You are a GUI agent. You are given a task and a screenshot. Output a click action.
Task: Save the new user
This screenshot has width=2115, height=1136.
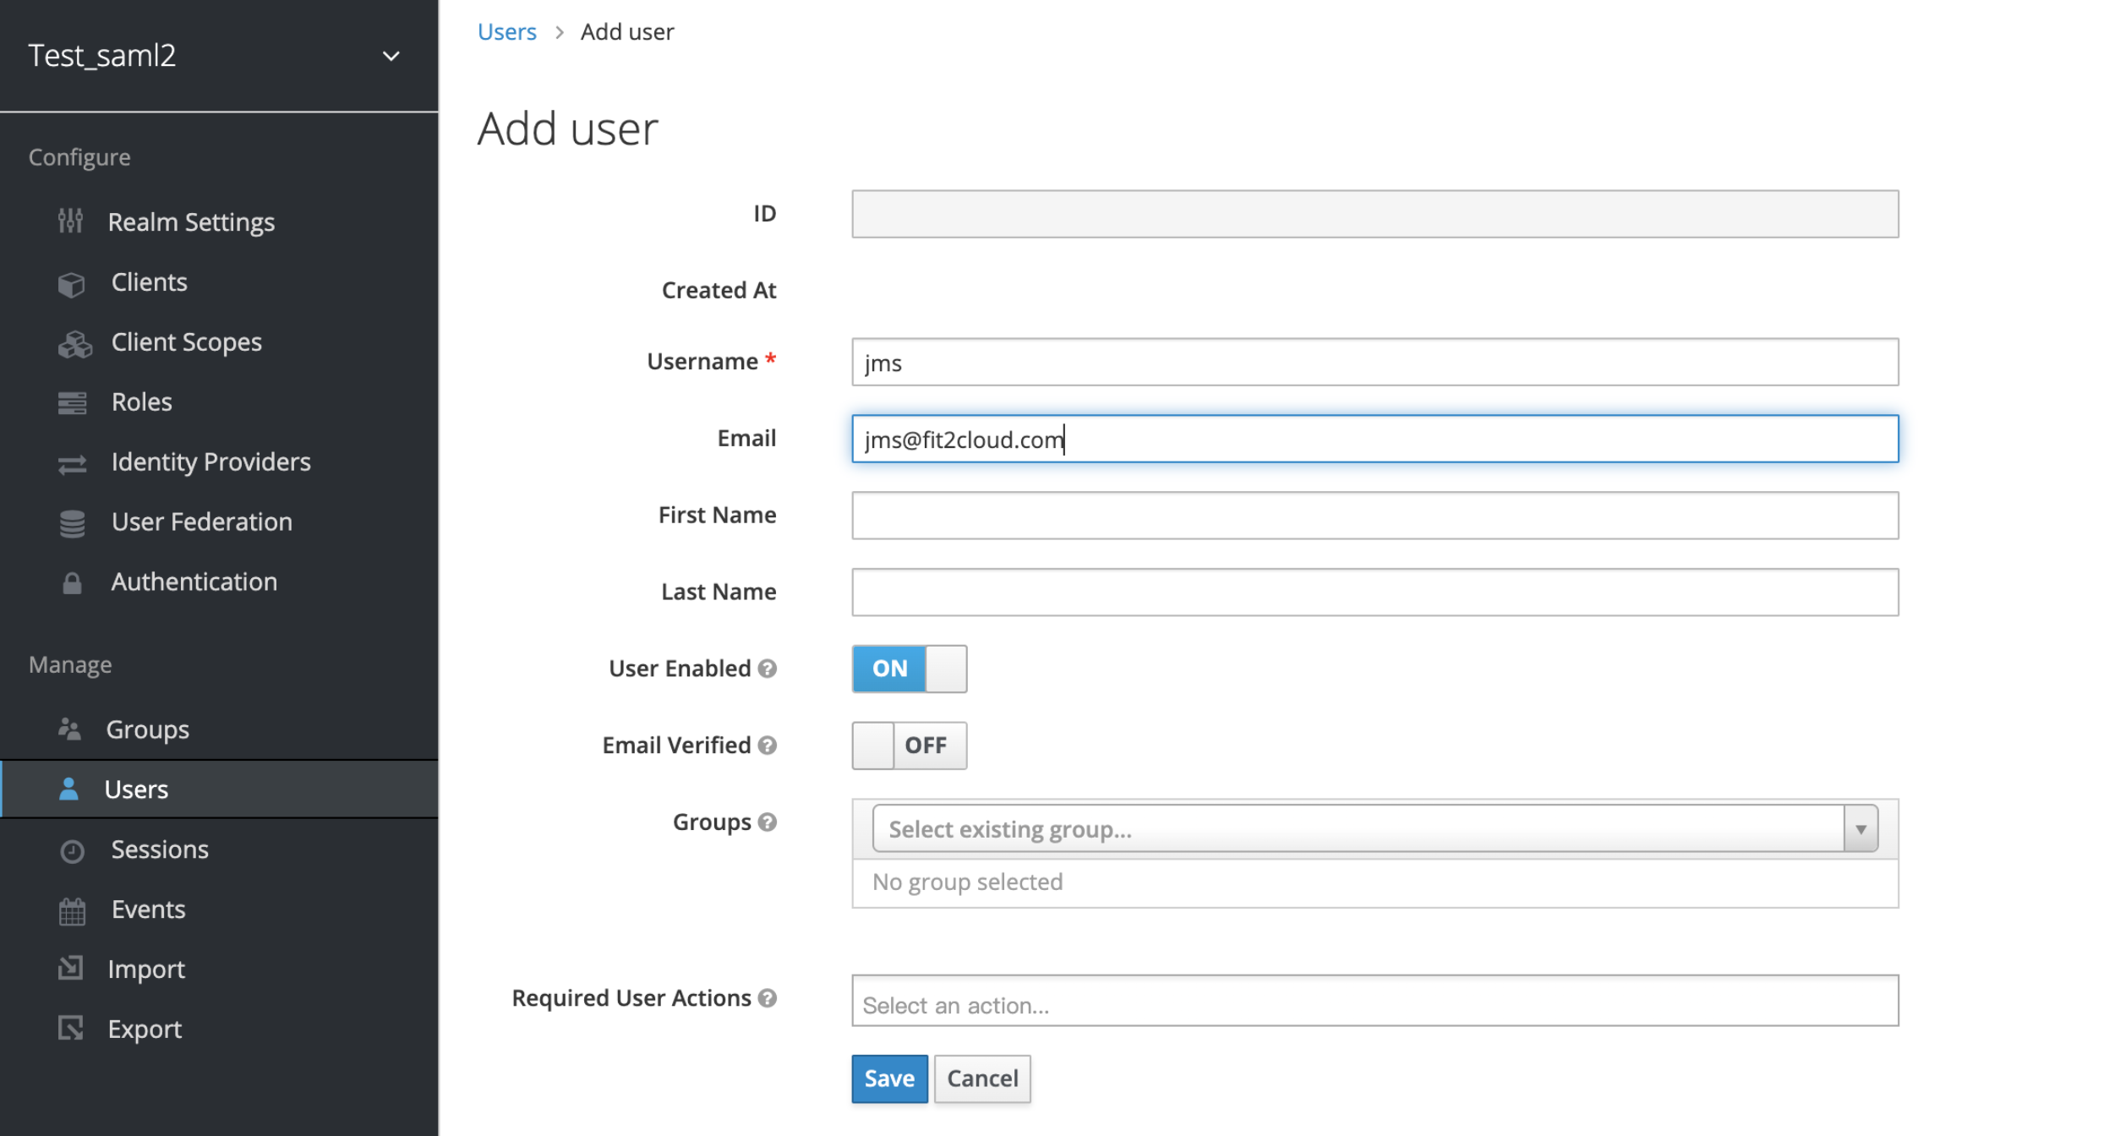coord(888,1079)
